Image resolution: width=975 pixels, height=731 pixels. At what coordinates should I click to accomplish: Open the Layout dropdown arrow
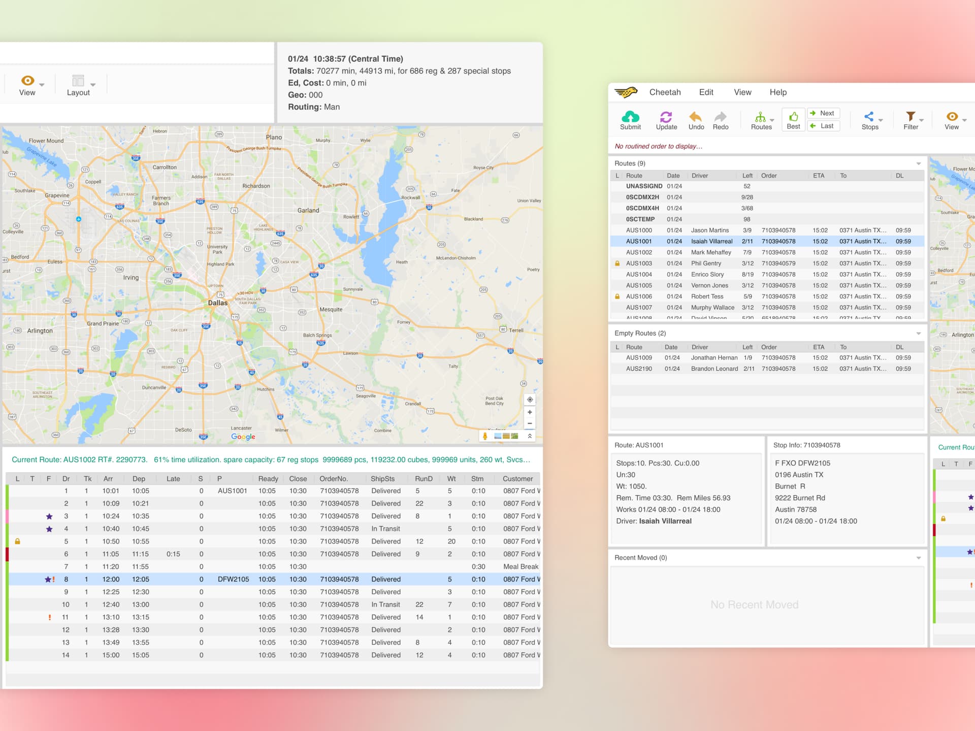click(x=93, y=85)
